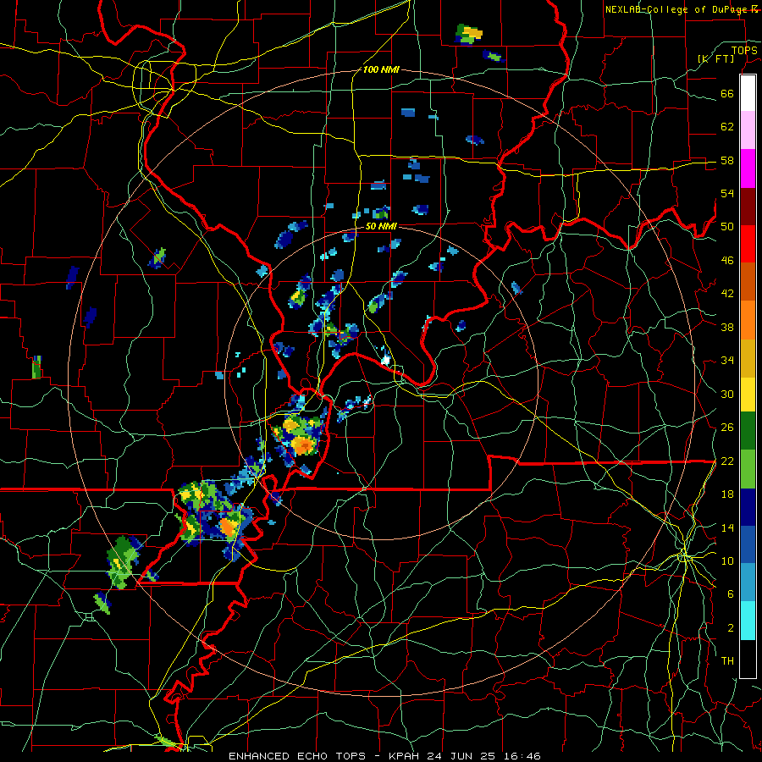
Task: Select the black TH legend band
Action: [748, 659]
